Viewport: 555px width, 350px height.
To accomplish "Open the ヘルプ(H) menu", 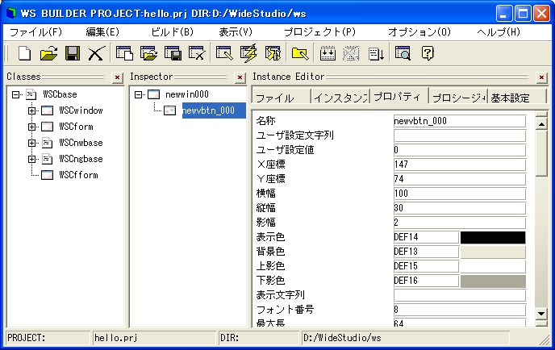I will point(499,32).
